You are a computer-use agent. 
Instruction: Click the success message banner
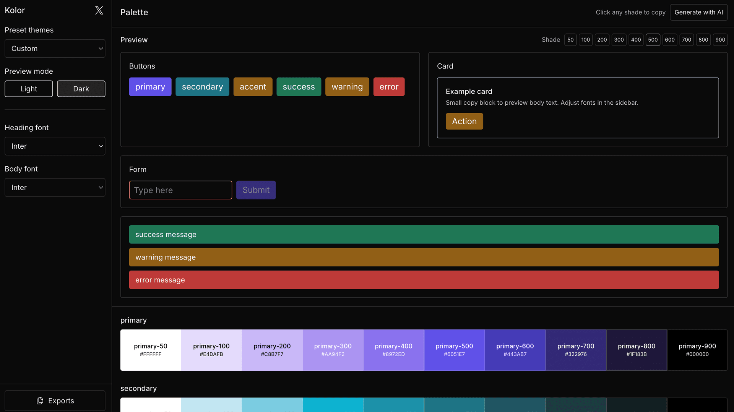[424, 234]
